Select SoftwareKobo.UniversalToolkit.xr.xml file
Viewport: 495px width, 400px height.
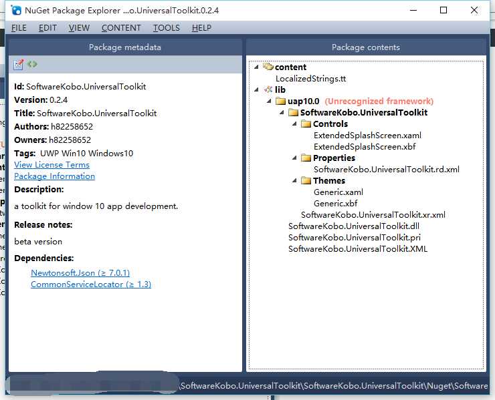click(373, 214)
